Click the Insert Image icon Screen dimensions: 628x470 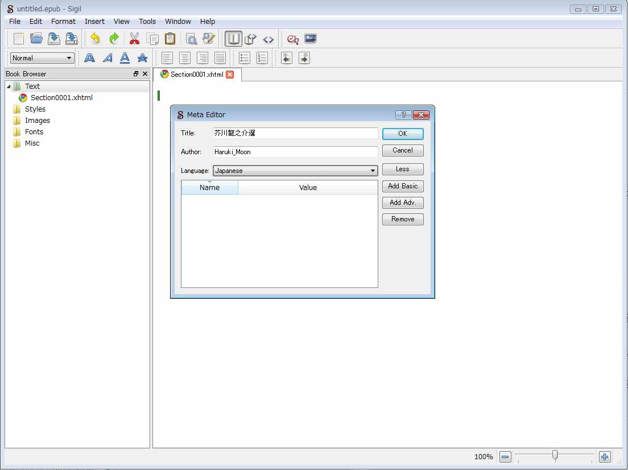tap(311, 39)
